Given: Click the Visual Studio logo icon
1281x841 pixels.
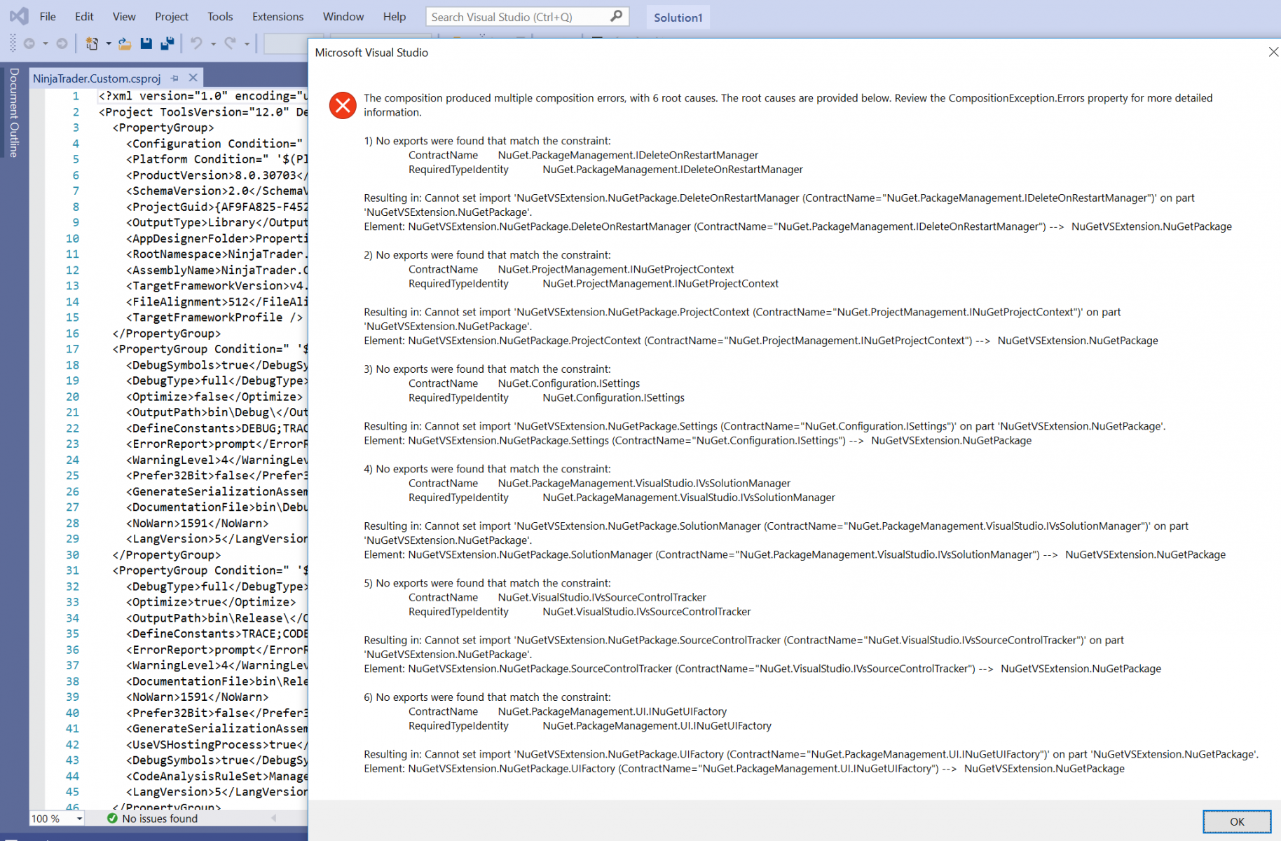Looking at the screenshot, I should pyautogui.click(x=20, y=16).
